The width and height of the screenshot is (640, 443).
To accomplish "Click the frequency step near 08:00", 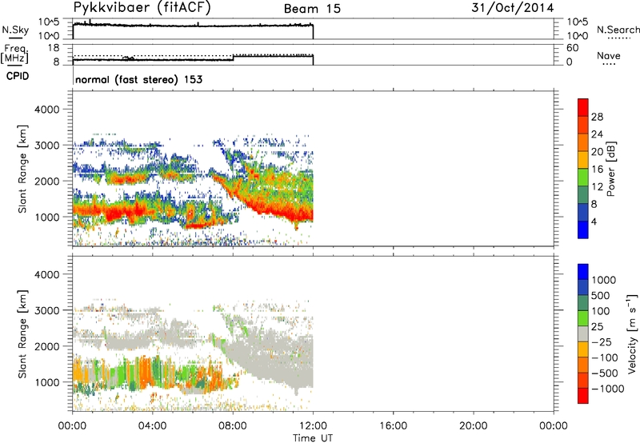I will 233,58.
